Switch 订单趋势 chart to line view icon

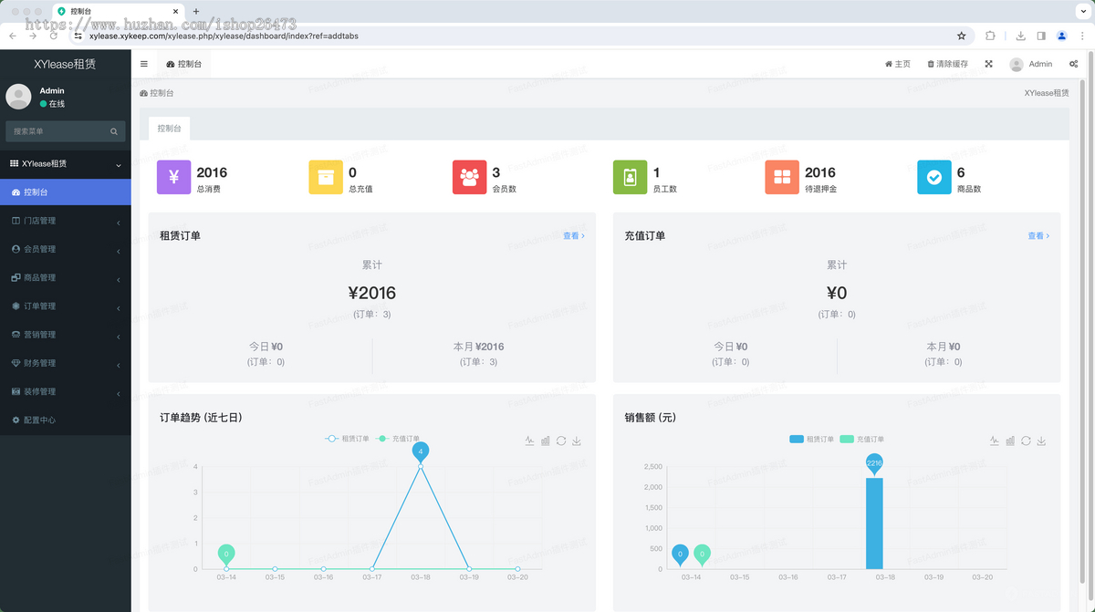[x=529, y=441]
